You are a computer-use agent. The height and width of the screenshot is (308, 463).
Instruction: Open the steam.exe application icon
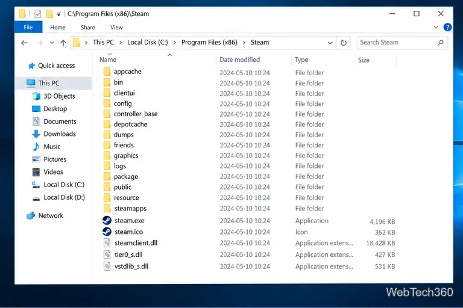click(107, 220)
